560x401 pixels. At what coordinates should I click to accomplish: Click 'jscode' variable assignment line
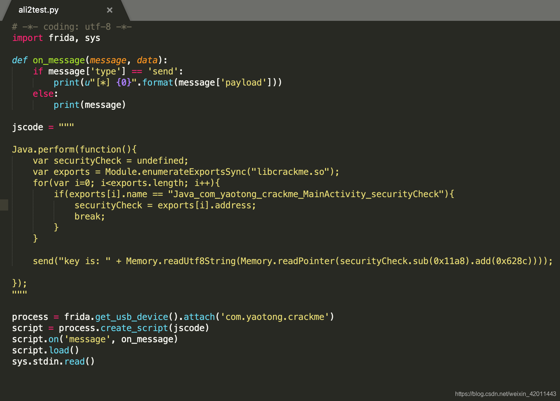click(43, 127)
